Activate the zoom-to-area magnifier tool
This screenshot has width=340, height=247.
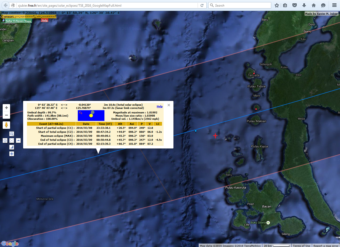click(12, 134)
